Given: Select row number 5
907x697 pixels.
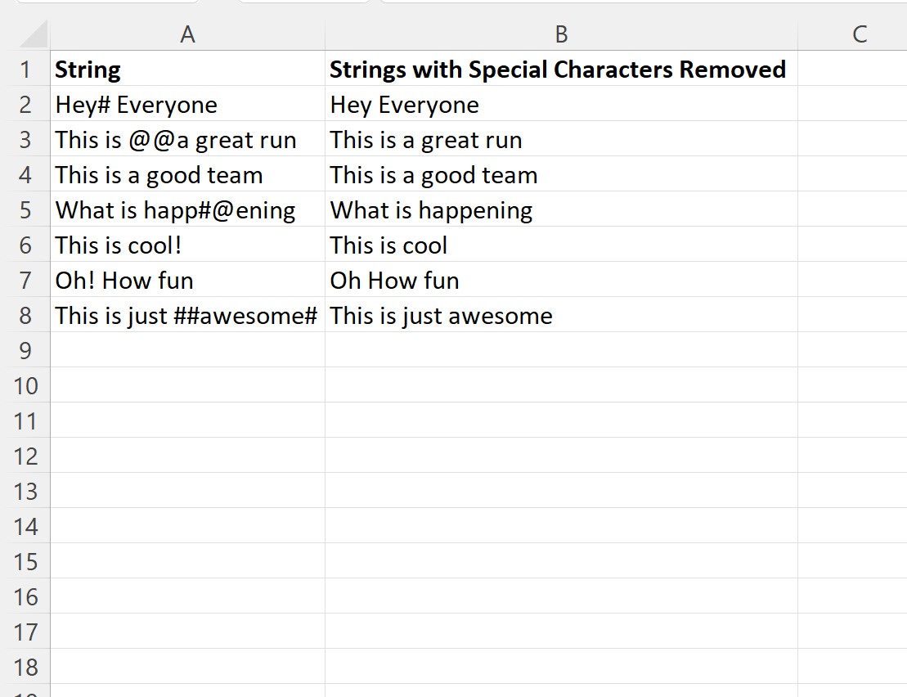Looking at the screenshot, I should 27,210.
